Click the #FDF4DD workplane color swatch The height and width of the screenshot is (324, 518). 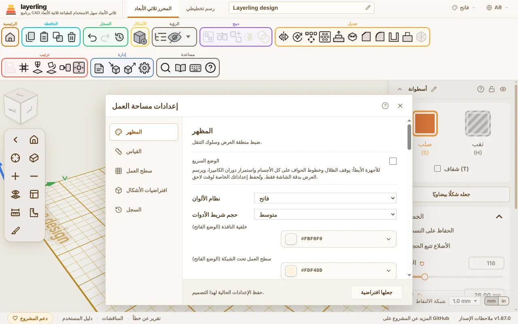(x=291, y=271)
